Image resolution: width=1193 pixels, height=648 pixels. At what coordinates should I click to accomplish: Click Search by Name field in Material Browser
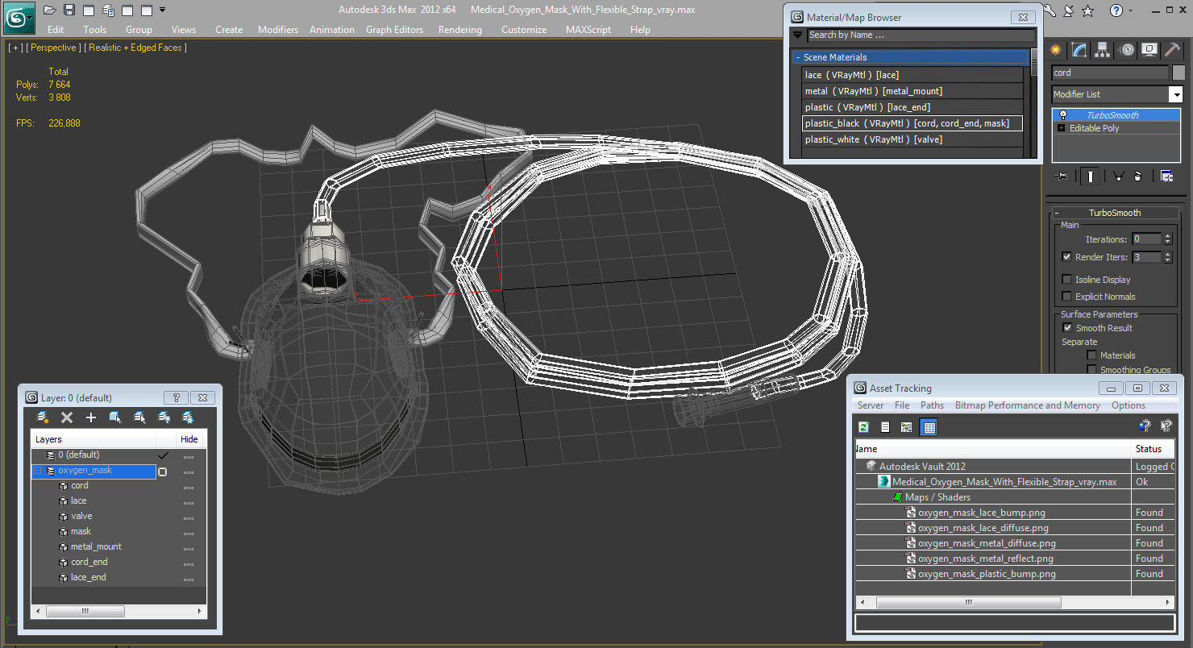tap(921, 35)
